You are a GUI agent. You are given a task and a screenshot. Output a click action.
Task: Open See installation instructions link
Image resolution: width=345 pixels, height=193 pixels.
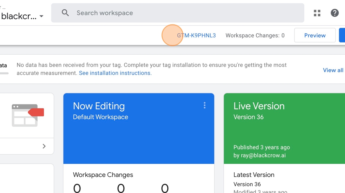click(x=115, y=73)
